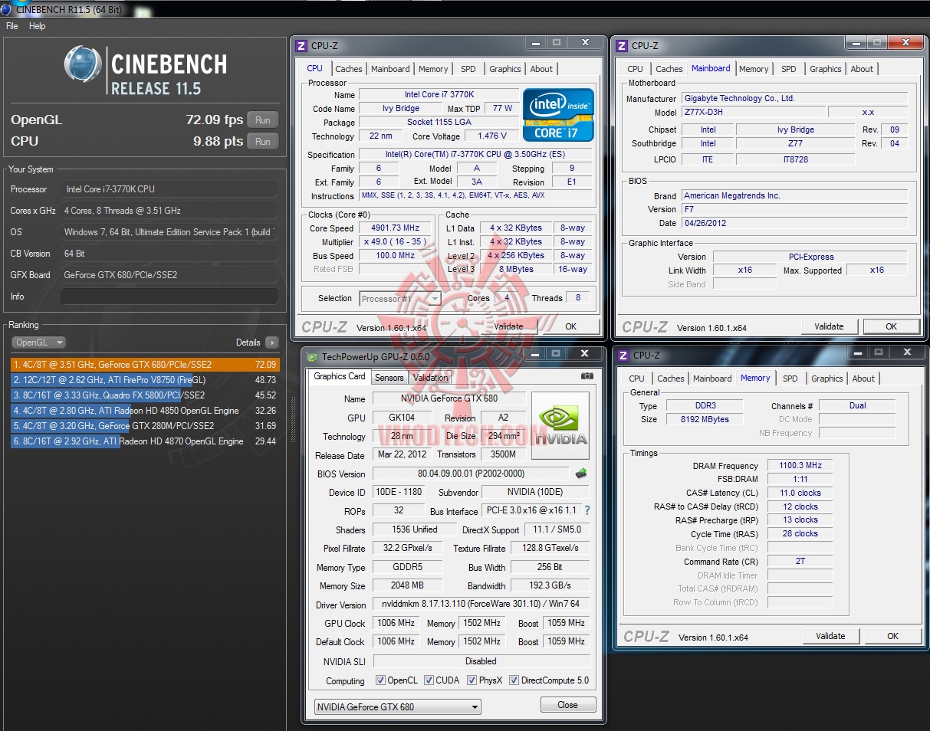Click the BIOS save chip icon in GPU-Z

pos(581,474)
